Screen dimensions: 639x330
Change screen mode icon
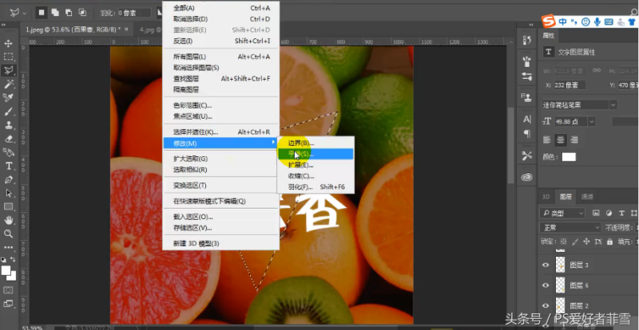click(x=8, y=304)
